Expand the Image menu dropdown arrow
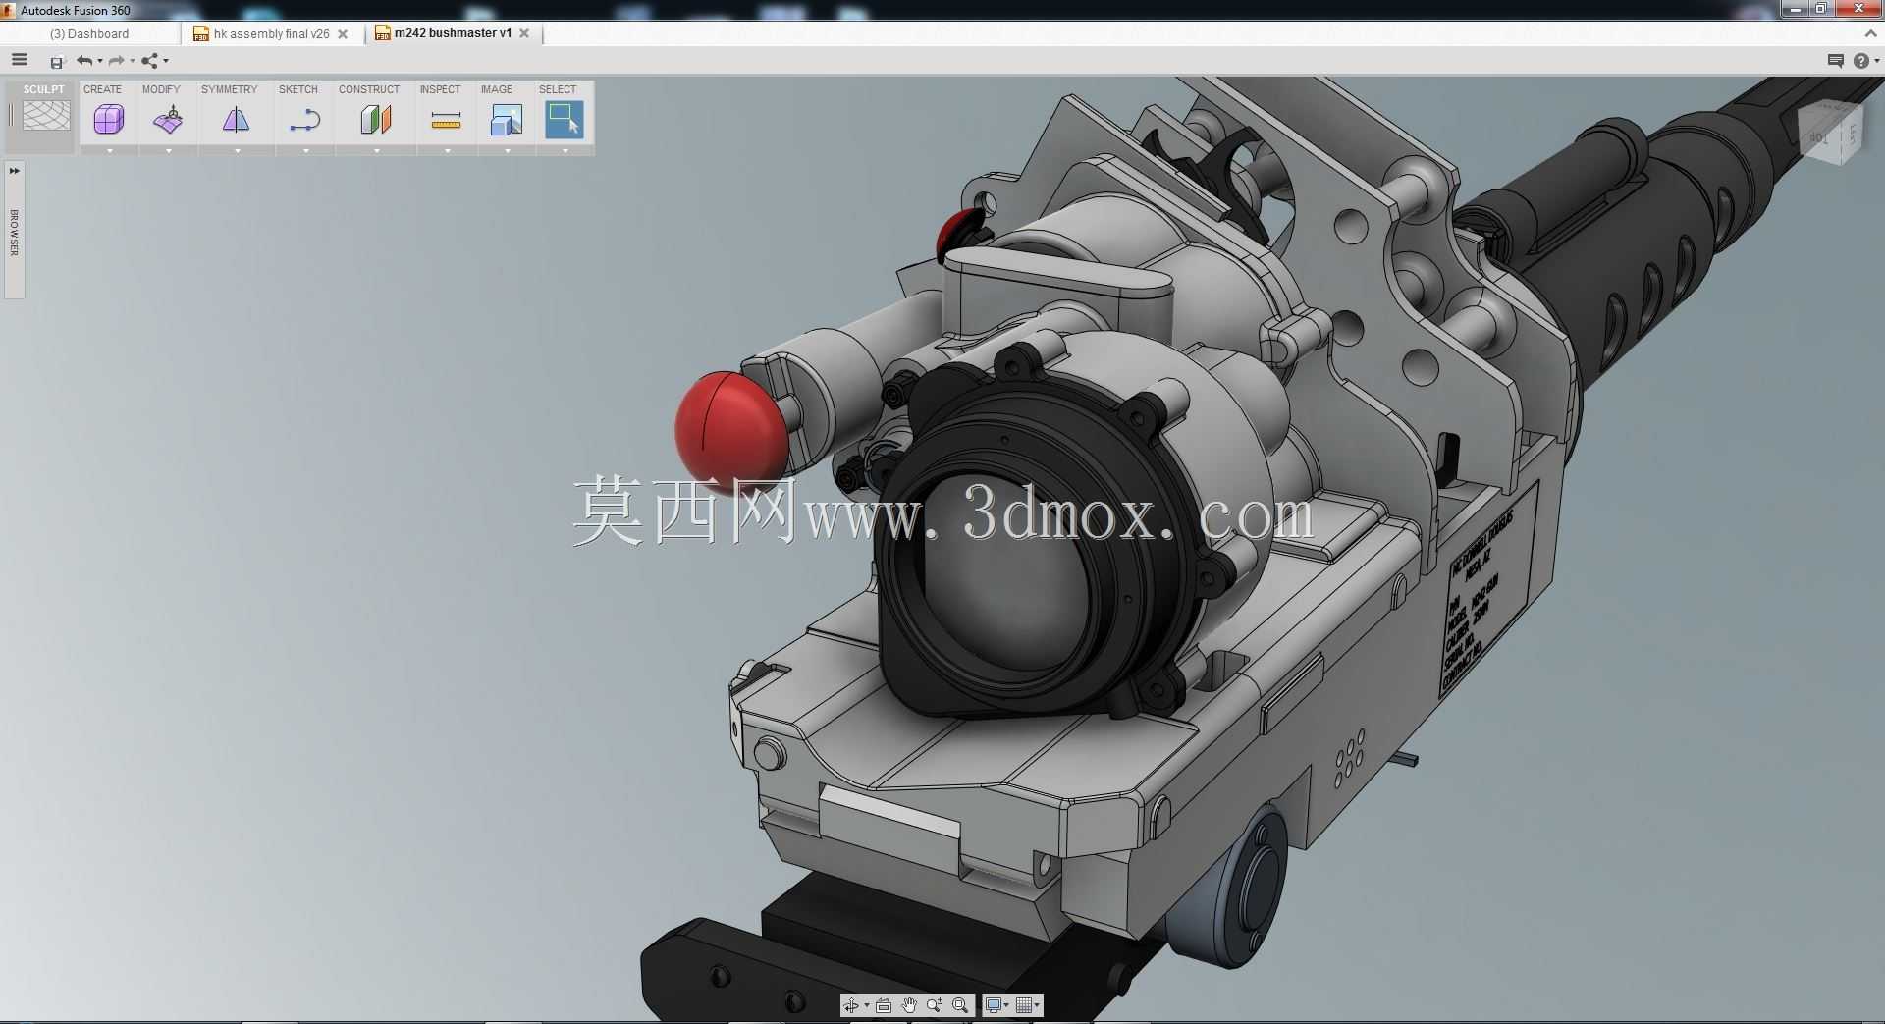Viewport: 1885px width, 1024px height. click(x=508, y=151)
